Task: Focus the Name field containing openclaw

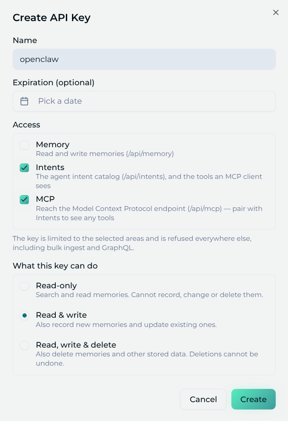Action: (x=144, y=59)
